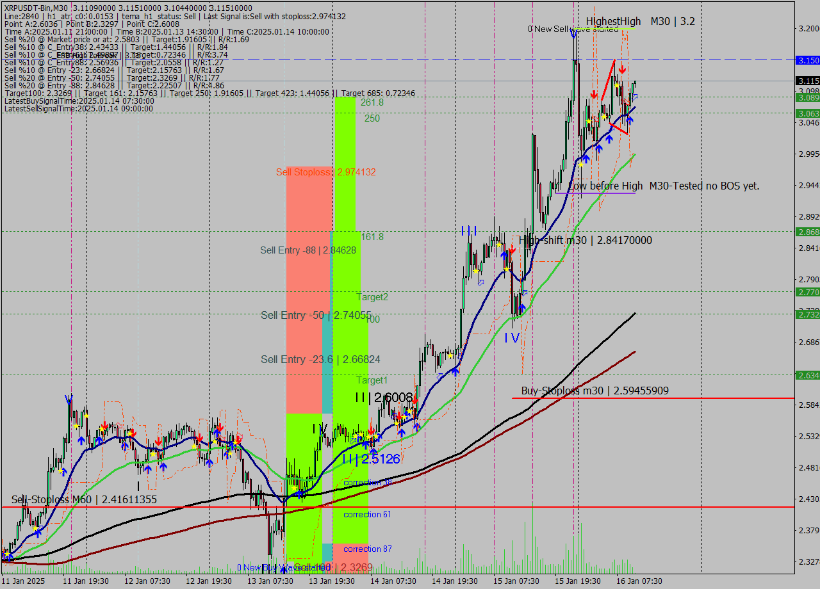The image size is (820, 589).
Task: Click the 'correction 61' label
Action: point(367,514)
